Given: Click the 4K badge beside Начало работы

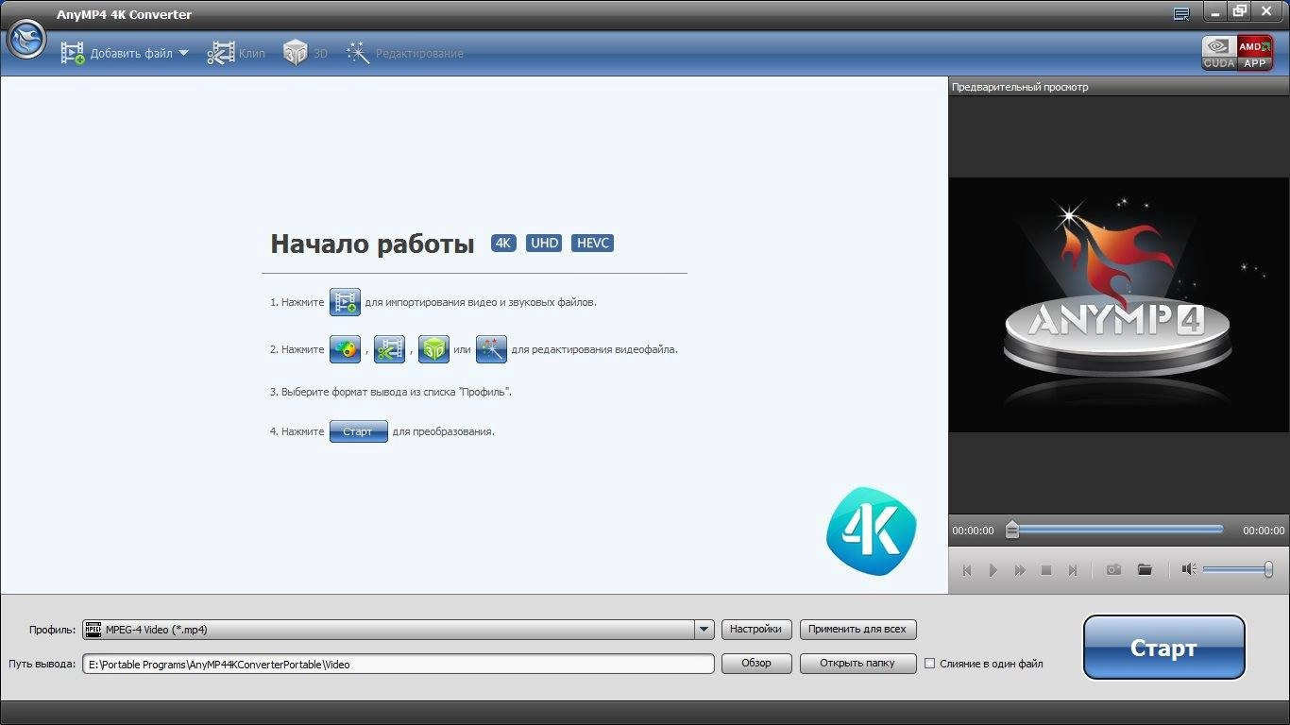Looking at the screenshot, I should coord(503,244).
